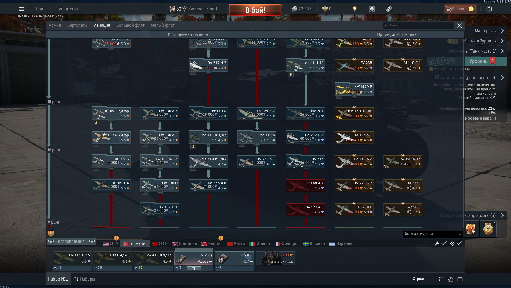Select the Fw 190 D-13 premium card
The height and width of the screenshot is (288, 511).
[403, 162]
